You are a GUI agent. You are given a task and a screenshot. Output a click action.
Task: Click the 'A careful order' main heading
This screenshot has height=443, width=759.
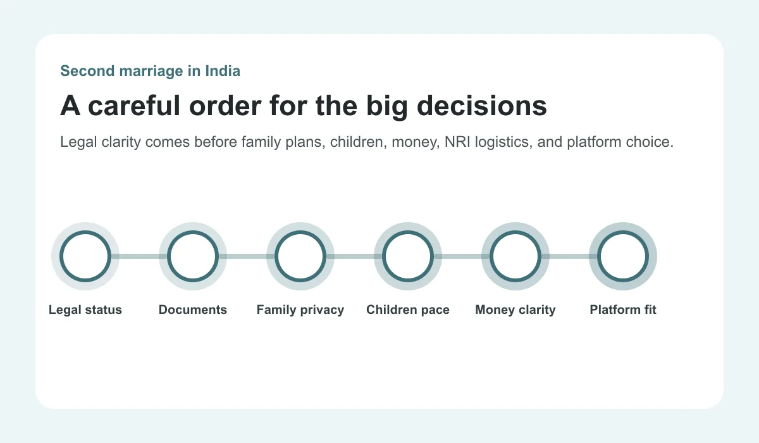pos(304,106)
